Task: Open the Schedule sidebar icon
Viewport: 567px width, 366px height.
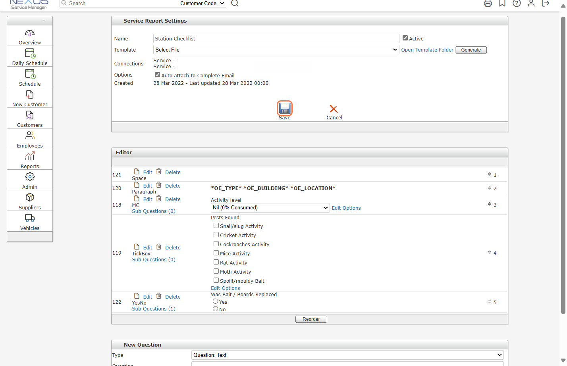Action: pyautogui.click(x=30, y=74)
